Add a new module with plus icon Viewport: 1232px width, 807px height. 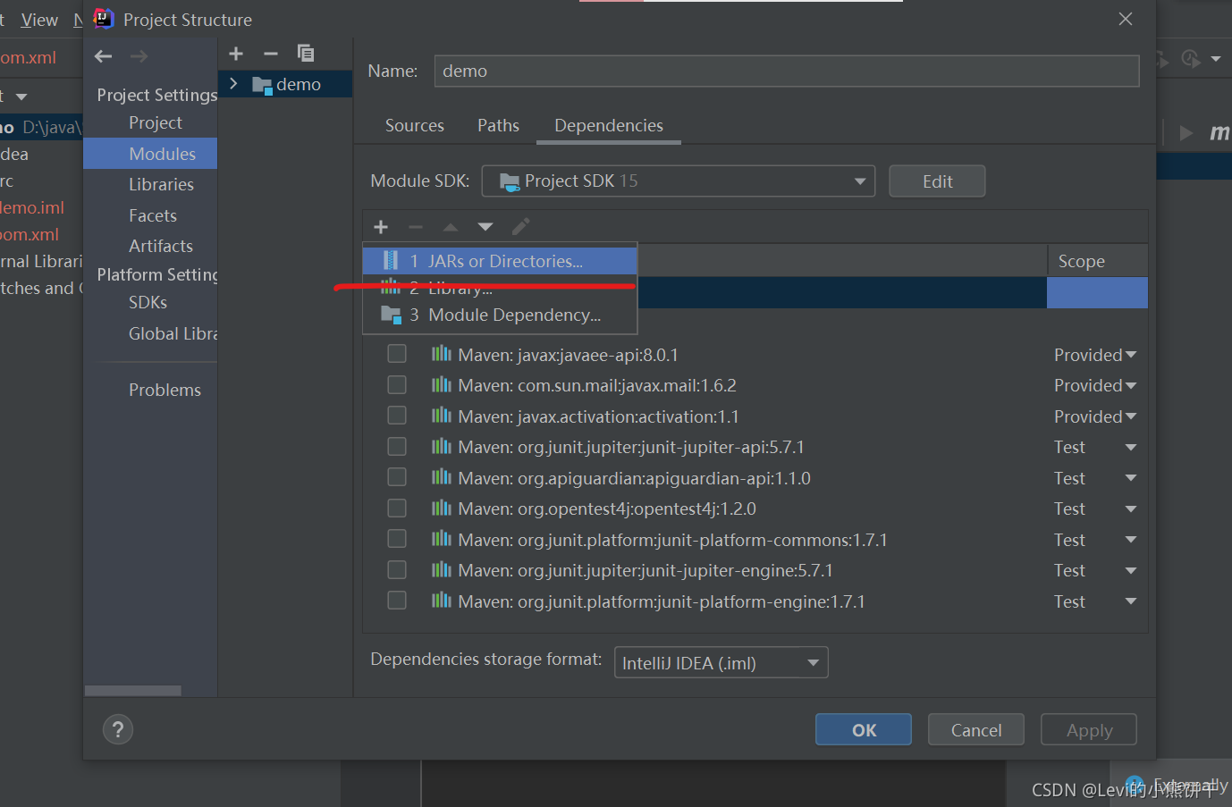click(x=236, y=54)
